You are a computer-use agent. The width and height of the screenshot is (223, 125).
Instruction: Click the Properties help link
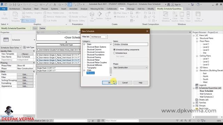(7, 116)
